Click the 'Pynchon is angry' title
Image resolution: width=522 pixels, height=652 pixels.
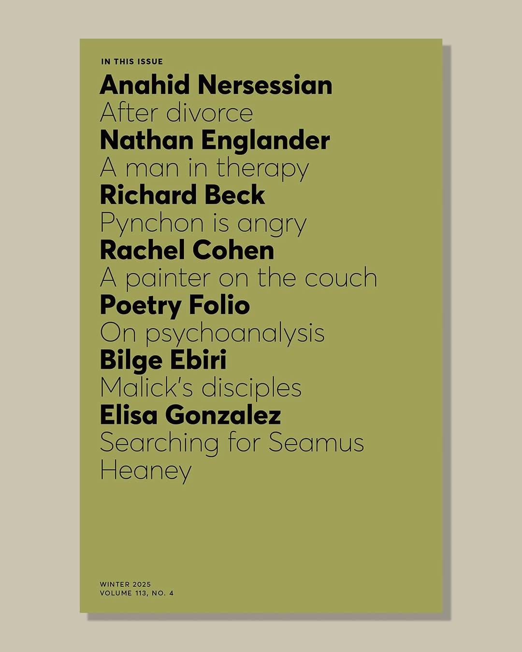click(203, 224)
